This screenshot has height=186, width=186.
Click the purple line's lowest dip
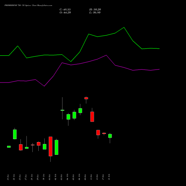44,86
